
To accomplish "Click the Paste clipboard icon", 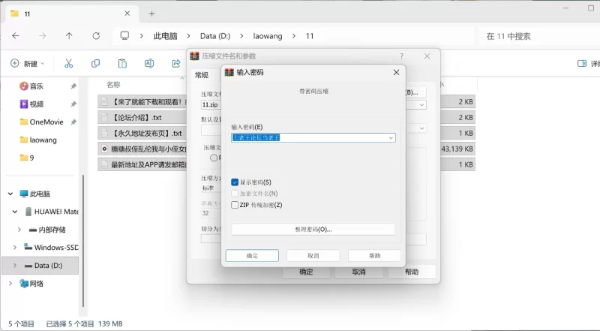I will coord(122,64).
